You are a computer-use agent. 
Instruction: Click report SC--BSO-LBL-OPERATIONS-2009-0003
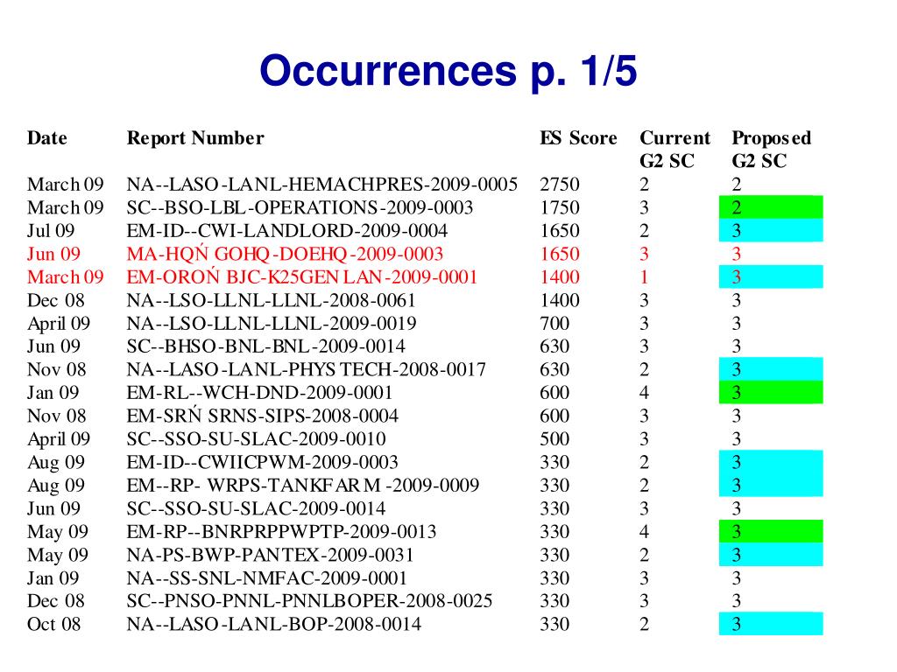[x=300, y=207]
